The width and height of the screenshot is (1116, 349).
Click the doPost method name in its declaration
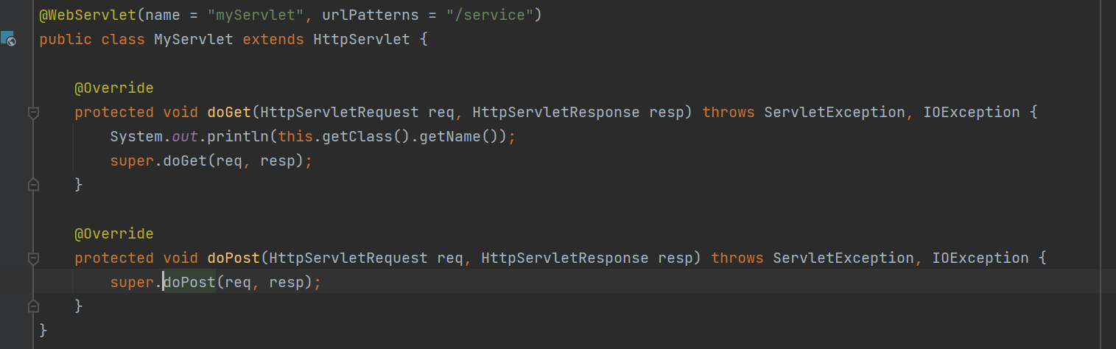tap(234, 258)
